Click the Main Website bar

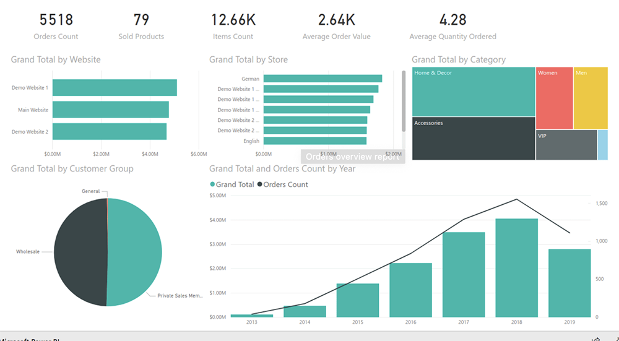(111, 110)
